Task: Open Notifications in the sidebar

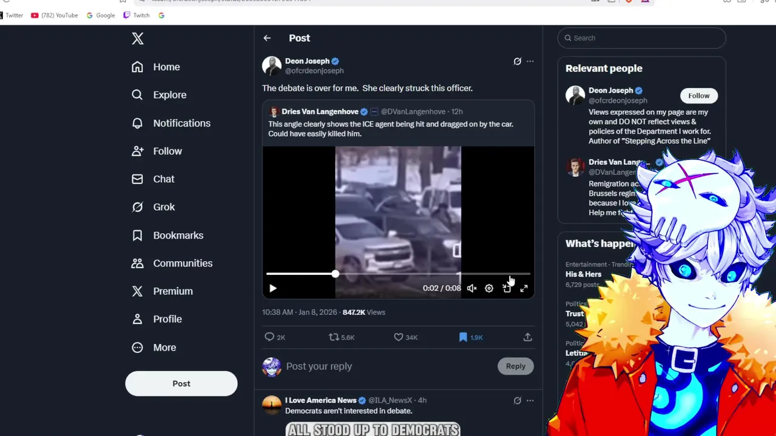Action: (171, 123)
